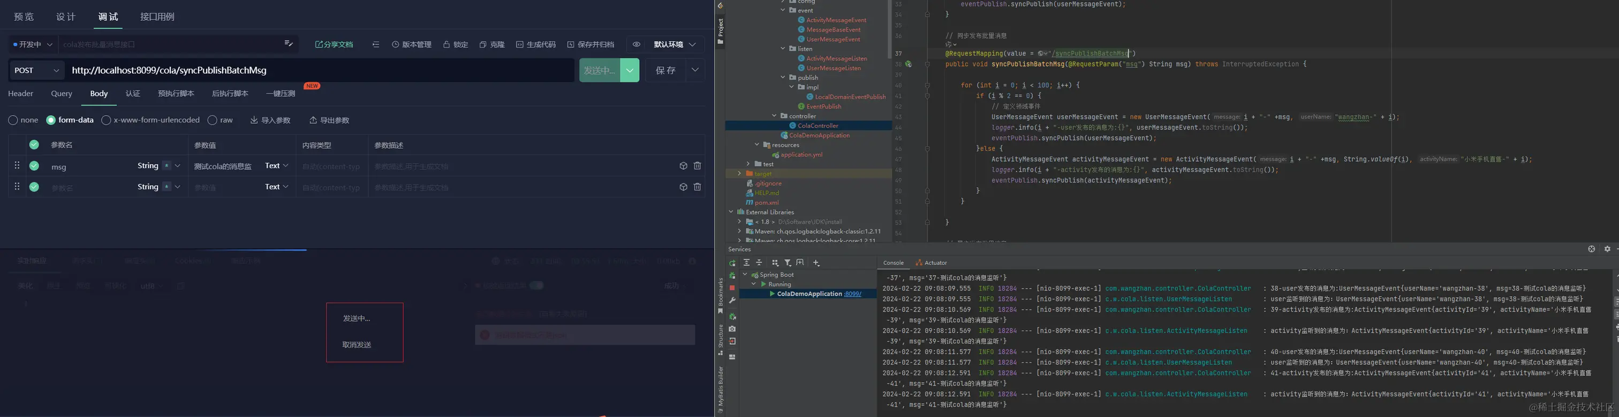Open the save button dropdown arrow
The height and width of the screenshot is (417, 1619).
(695, 70)
